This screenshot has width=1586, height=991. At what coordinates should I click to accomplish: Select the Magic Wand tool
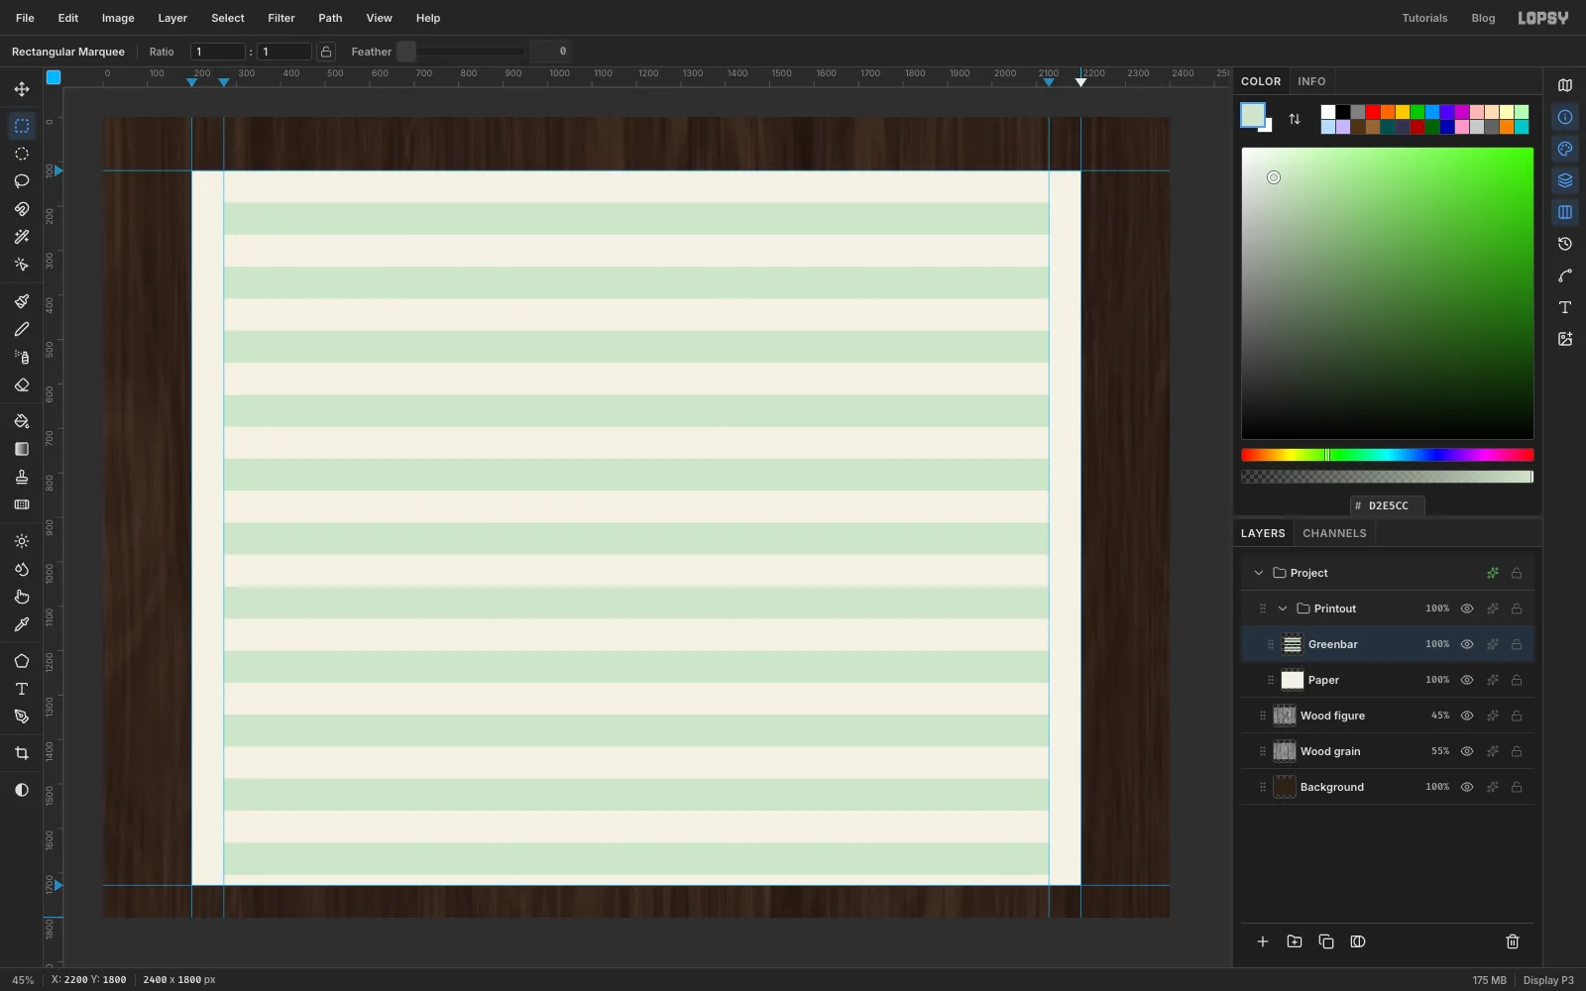point(22,237)
